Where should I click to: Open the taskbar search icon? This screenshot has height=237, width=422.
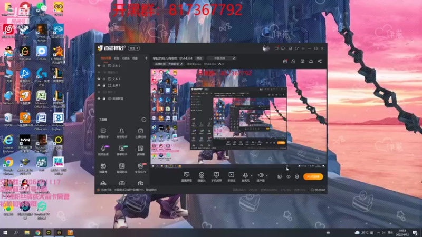(x=16, y=232)
